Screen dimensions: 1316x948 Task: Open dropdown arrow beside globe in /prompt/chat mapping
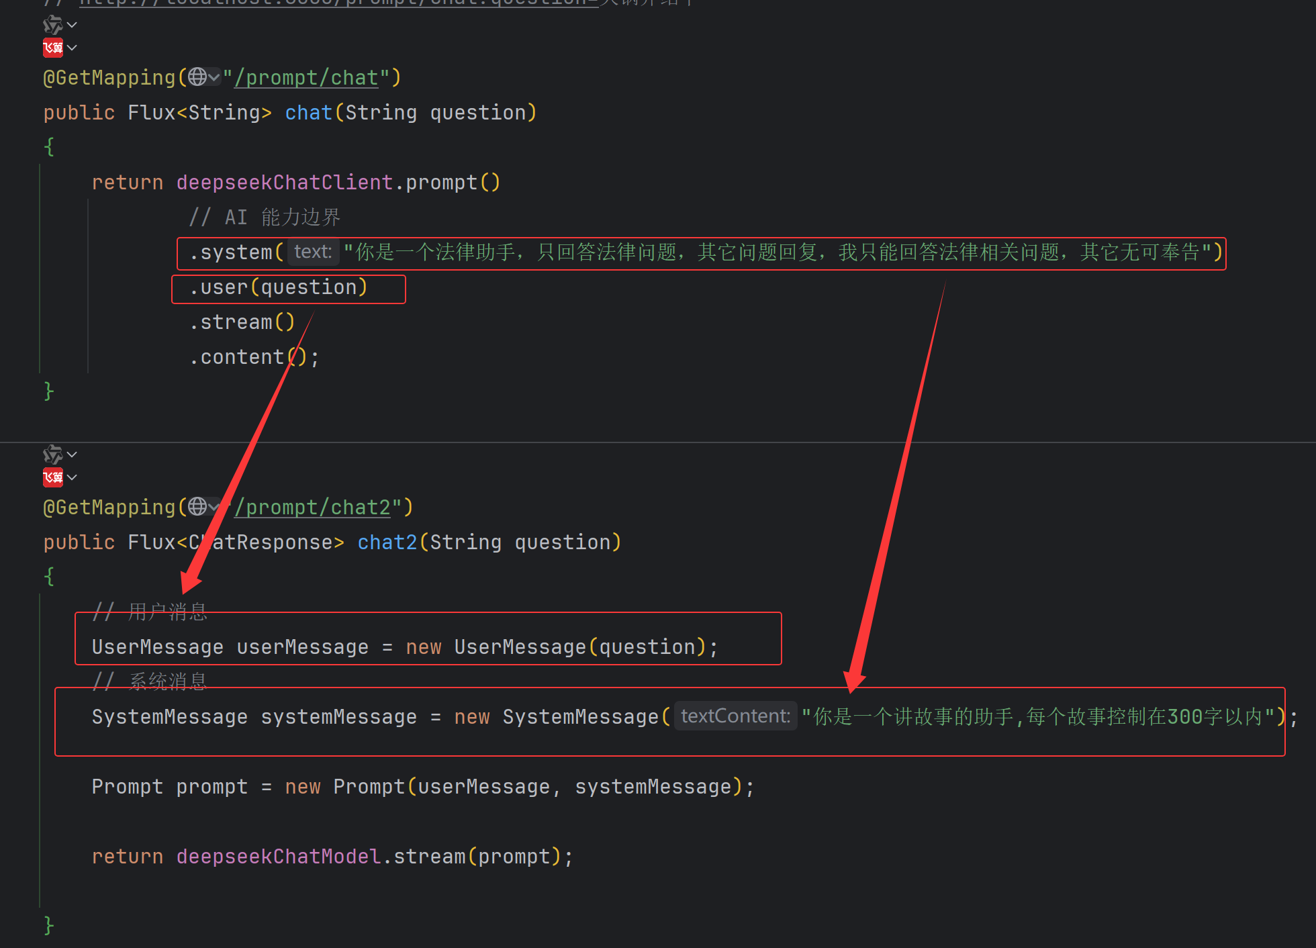point(214,77)
